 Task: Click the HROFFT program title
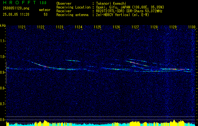20,3
